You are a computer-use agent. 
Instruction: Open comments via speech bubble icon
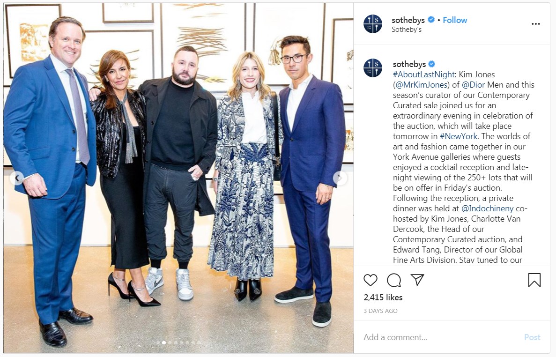coord(393,280)
